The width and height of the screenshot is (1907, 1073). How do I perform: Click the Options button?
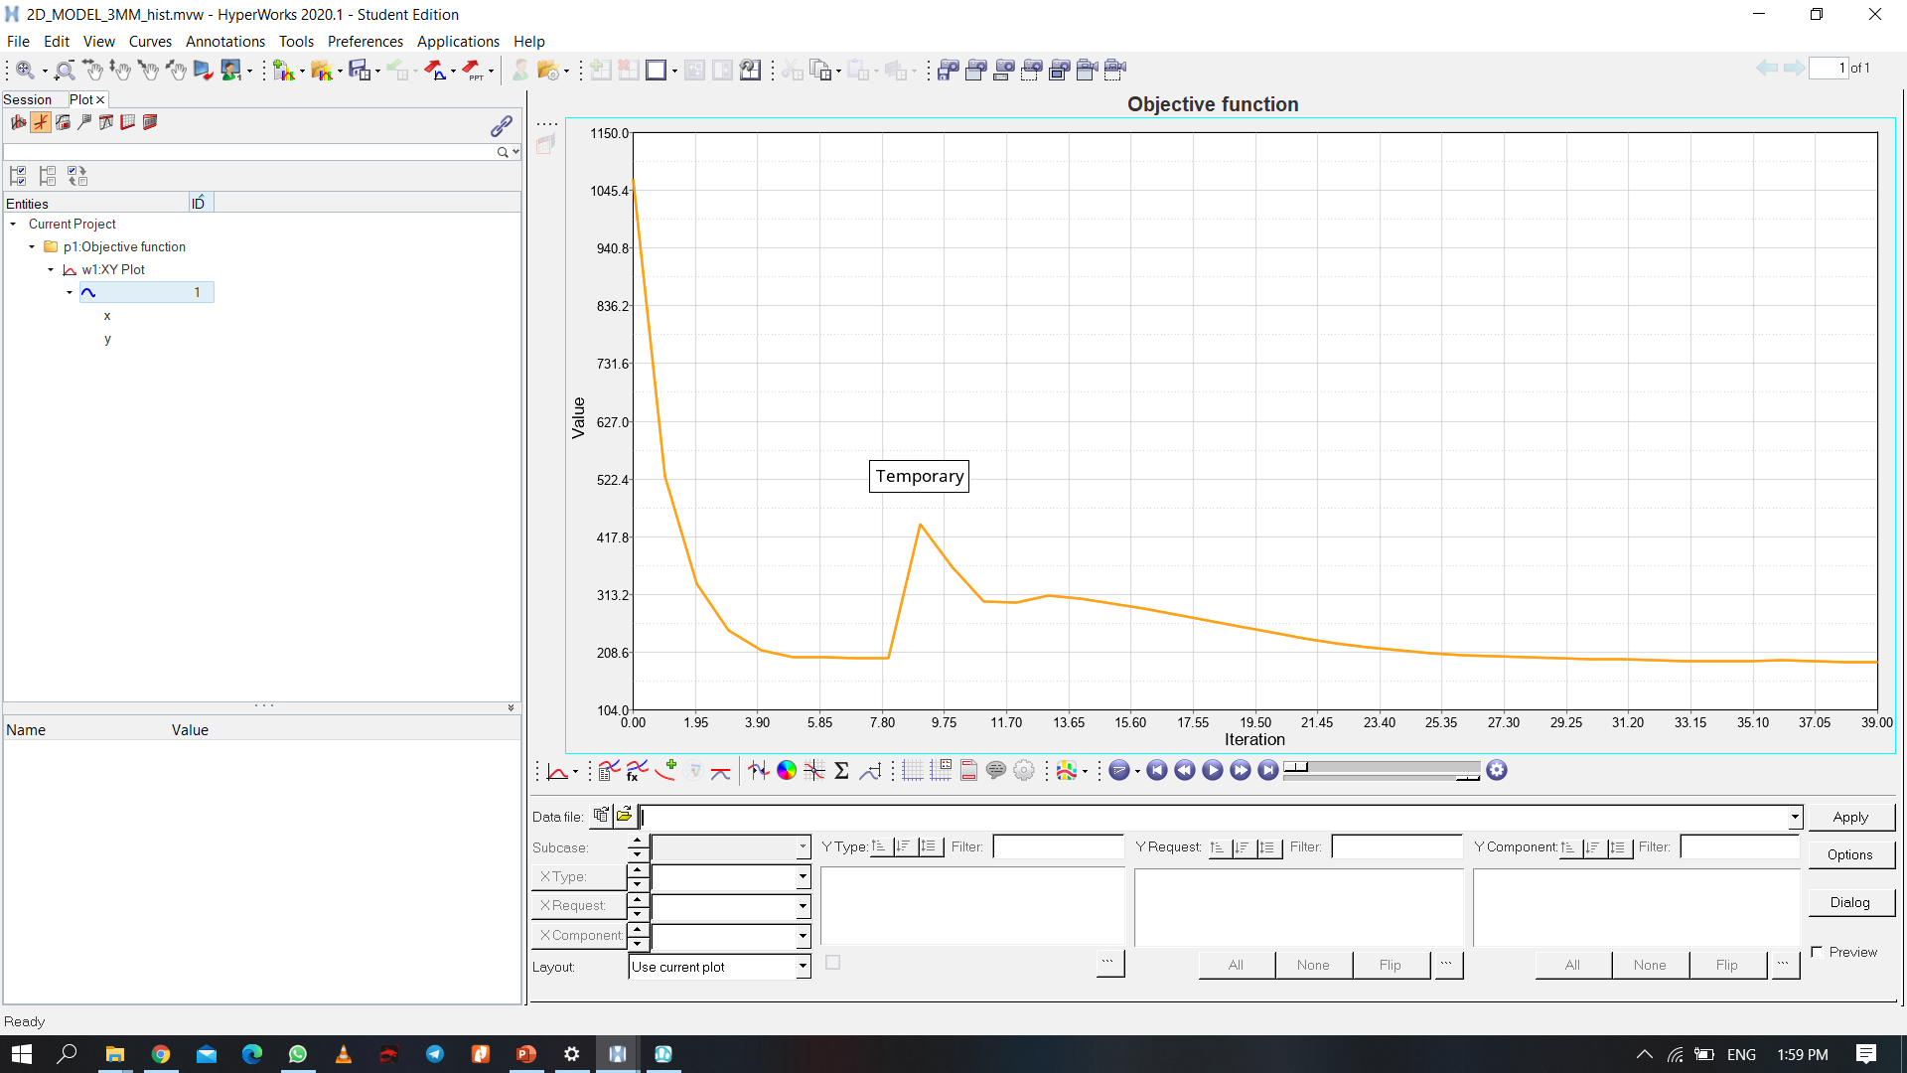coord(1851,854)
